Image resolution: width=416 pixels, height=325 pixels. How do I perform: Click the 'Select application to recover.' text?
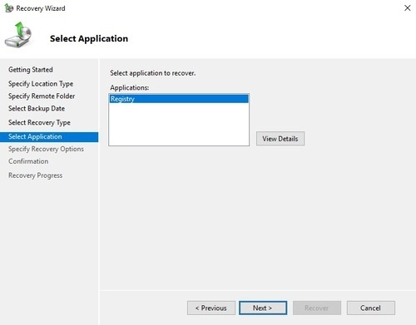[x=153, y=73]
